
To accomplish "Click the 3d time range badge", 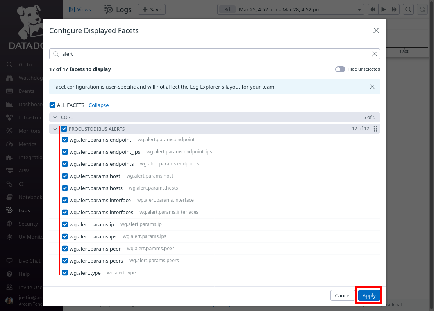I will coord(227,9).
